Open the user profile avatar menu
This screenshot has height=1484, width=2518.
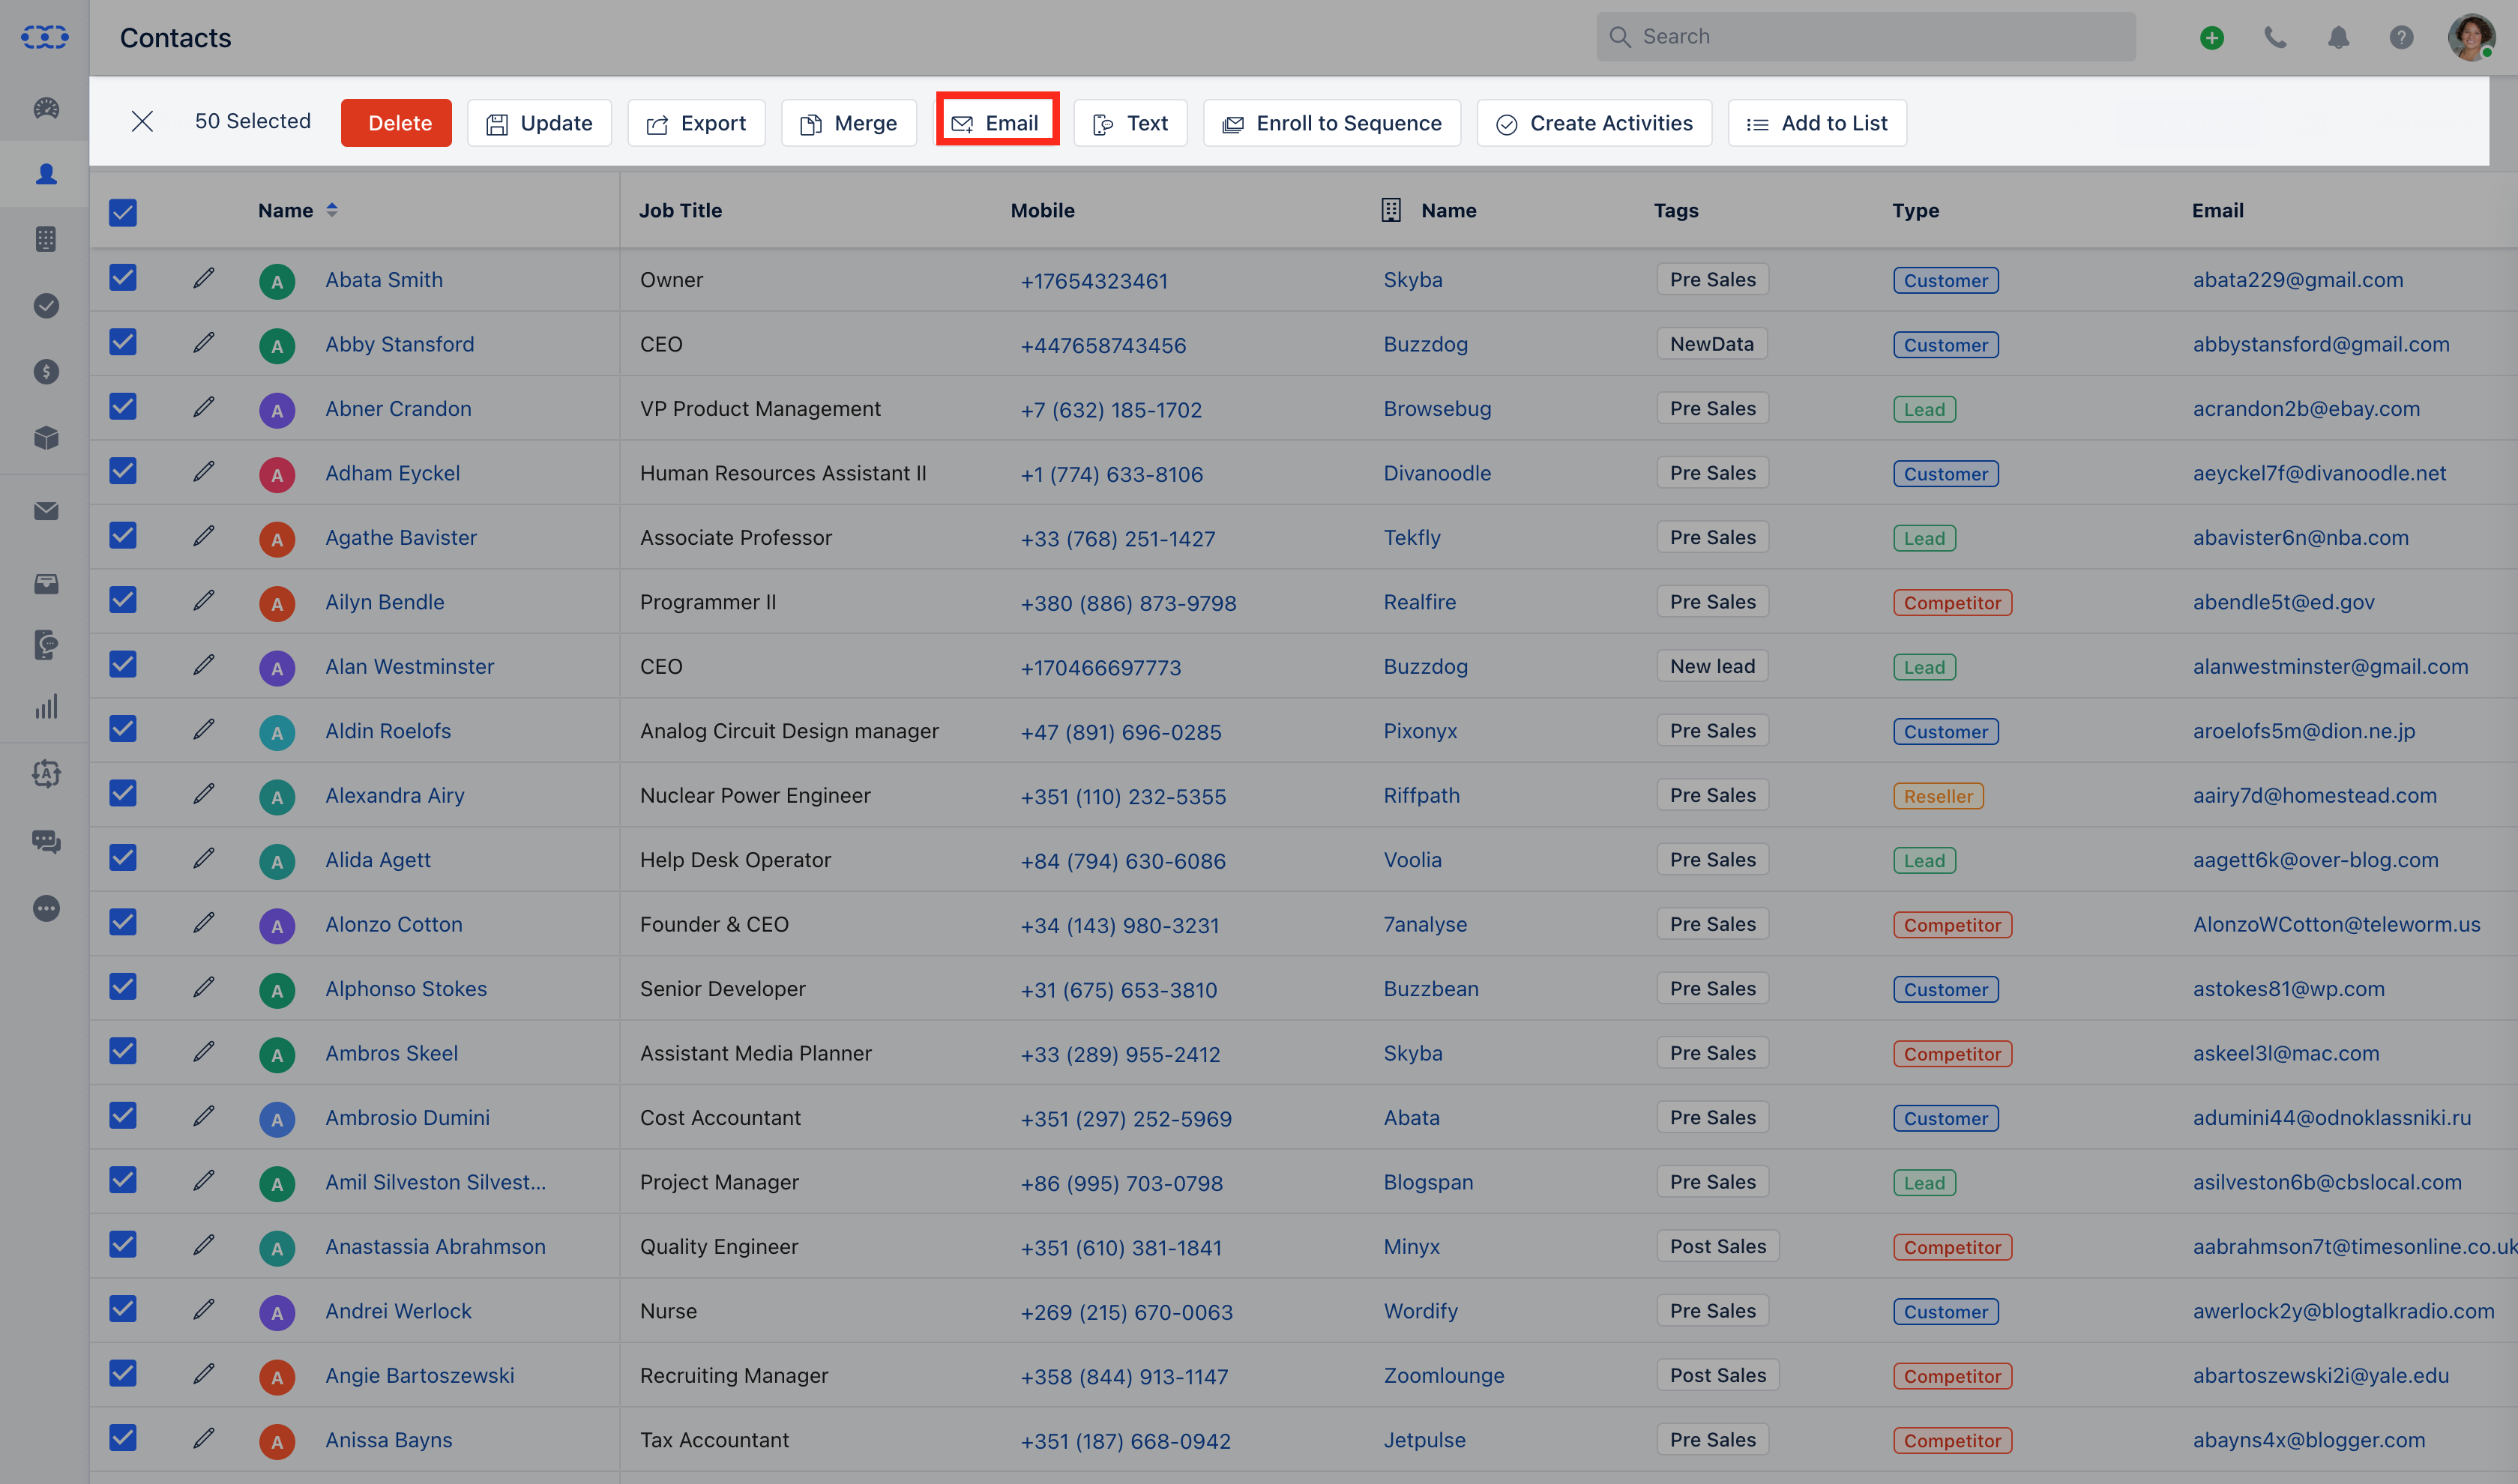2471,38
